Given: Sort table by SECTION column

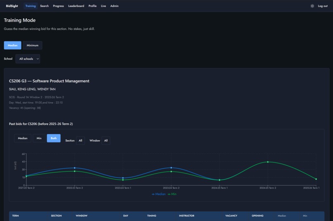Looking at the screenshot, I should pyautogui.click(x=56, y=216).
